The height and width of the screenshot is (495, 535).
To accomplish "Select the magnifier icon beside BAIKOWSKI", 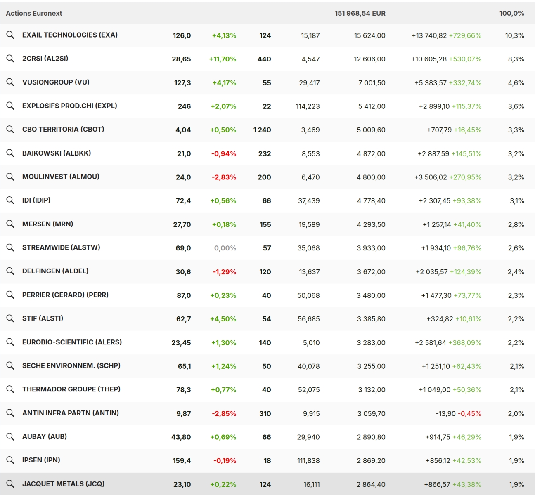I will pos(10,153).
